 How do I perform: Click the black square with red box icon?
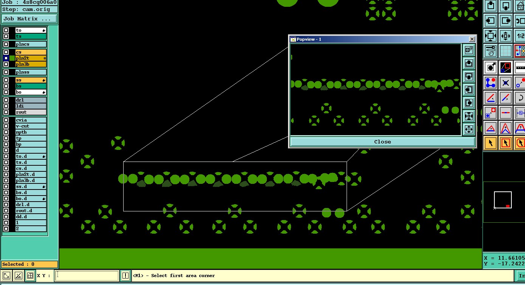point(506,68)
